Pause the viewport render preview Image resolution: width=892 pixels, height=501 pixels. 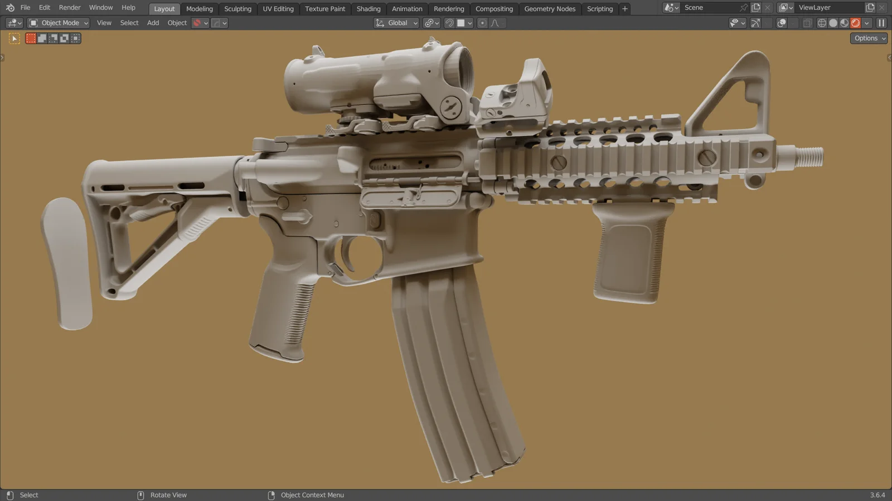point(881,23)
